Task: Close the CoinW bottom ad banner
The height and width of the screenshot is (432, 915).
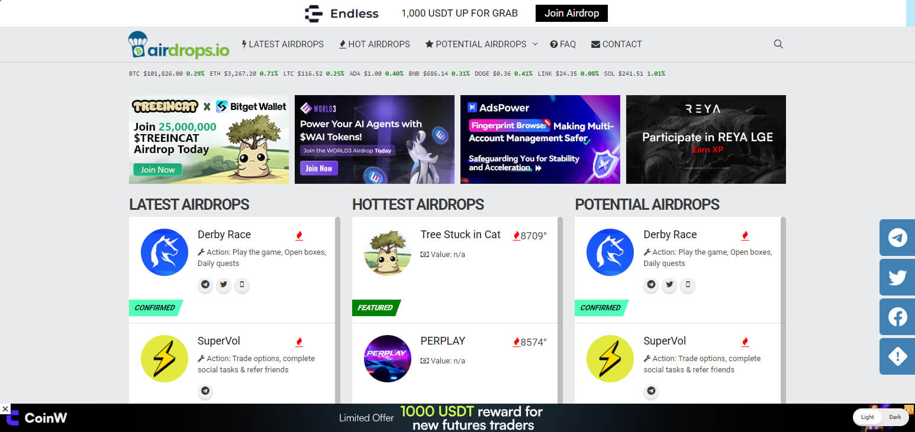Action: click(5, 408)
